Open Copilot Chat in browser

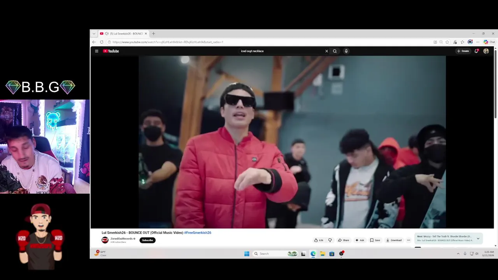coord(489,42)
